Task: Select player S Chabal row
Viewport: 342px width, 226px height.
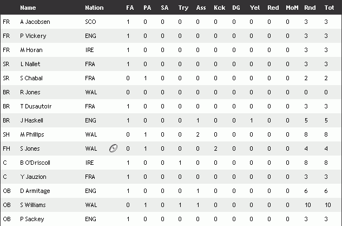Action: coord(31,78)
